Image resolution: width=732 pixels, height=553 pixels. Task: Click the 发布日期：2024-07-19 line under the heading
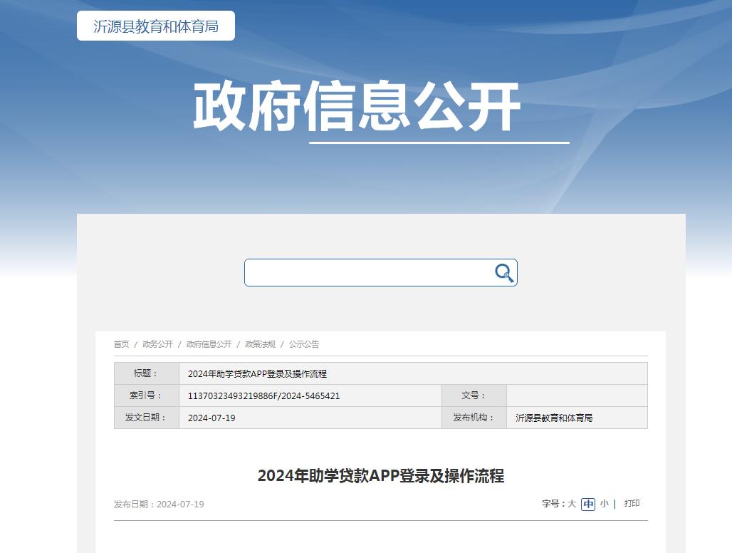pyautogui.click(x=159, y=505)
